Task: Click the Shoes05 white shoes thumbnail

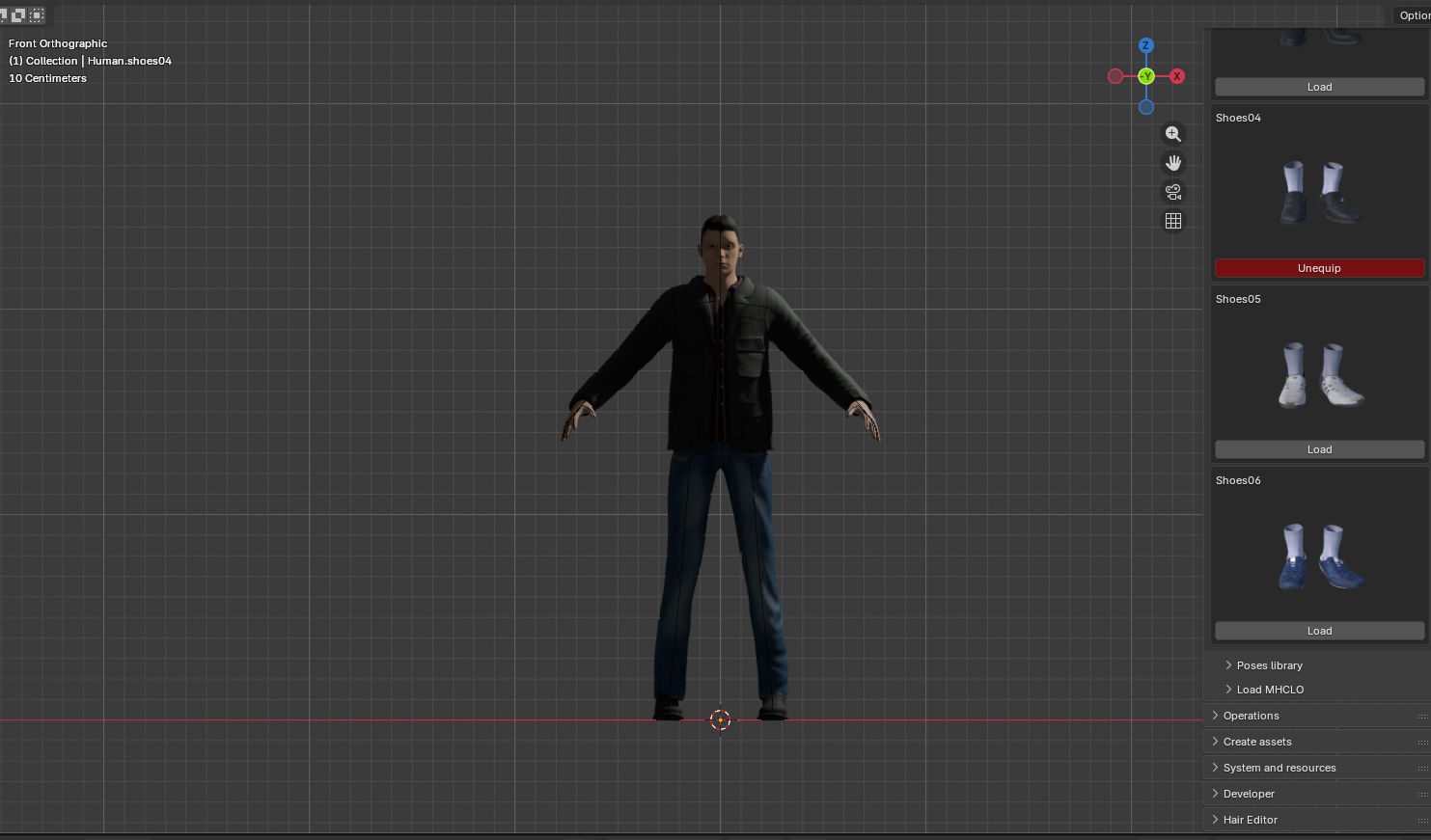Action: tap(1319, 374)
